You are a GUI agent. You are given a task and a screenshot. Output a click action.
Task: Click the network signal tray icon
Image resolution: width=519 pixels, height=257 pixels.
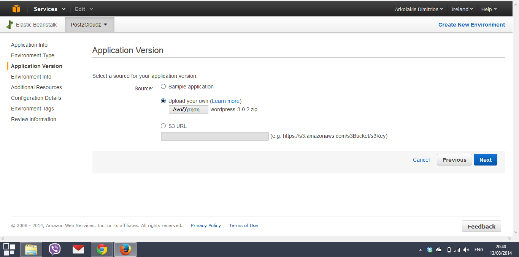point(457,250)
